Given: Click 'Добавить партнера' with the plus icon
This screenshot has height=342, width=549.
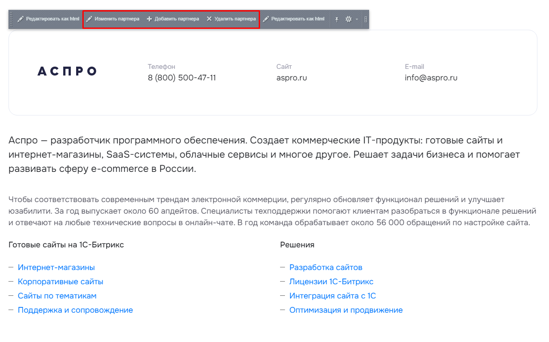Looking at the screenshot, I should pos(173,19).
